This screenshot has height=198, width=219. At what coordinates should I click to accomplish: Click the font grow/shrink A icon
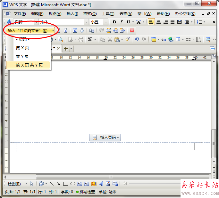click(139, 22)
